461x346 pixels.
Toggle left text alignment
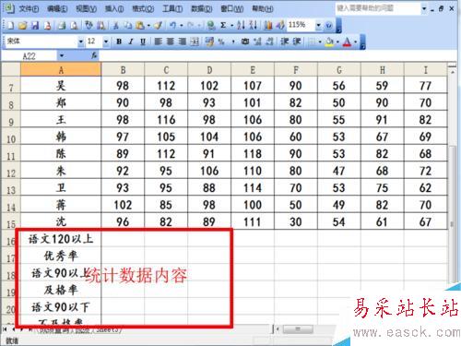click(159, 42)
